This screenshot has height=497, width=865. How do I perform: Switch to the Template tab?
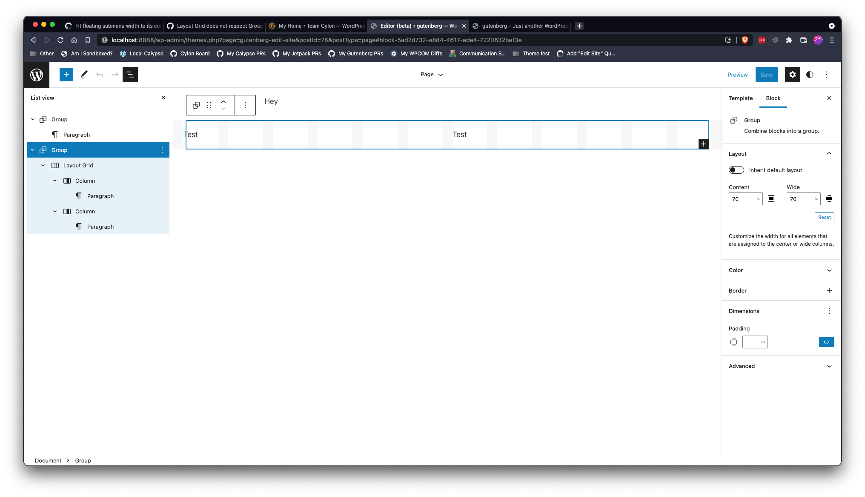(x=741, y=98)
